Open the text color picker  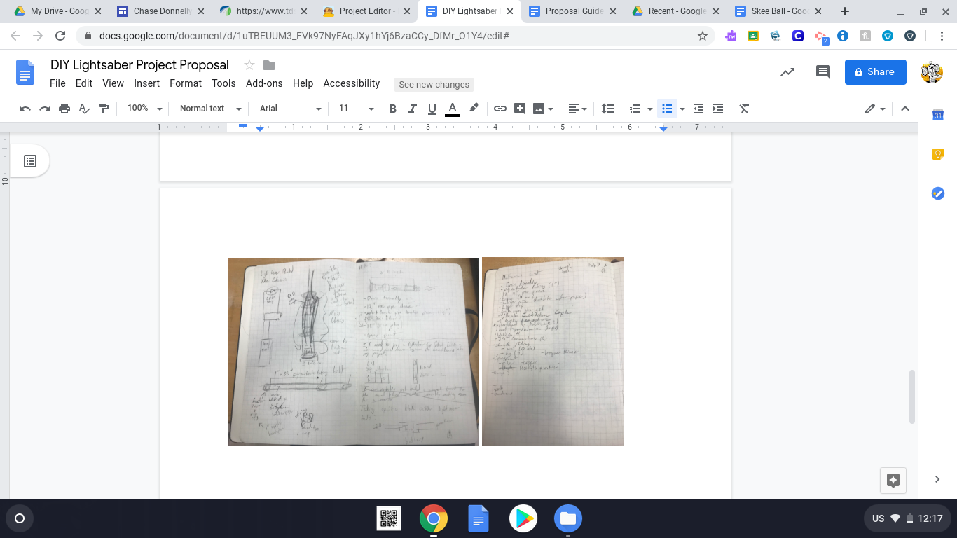point(453,109)
